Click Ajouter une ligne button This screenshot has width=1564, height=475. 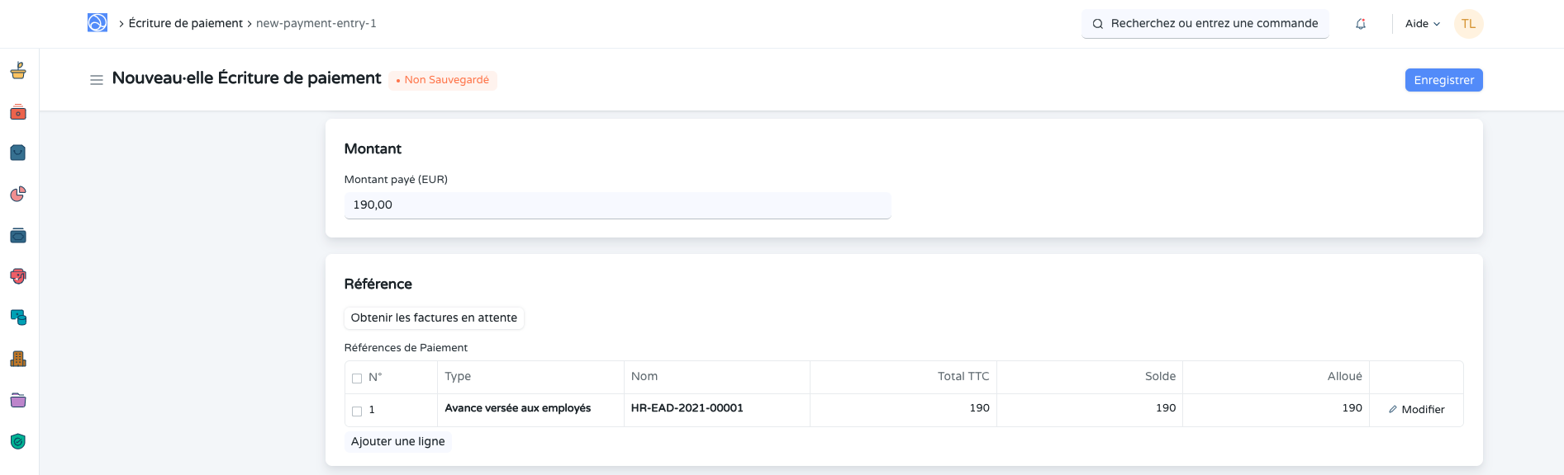coord(397,441)
